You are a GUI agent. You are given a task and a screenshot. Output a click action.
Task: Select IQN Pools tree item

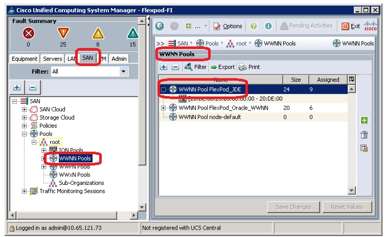point(71,150)
